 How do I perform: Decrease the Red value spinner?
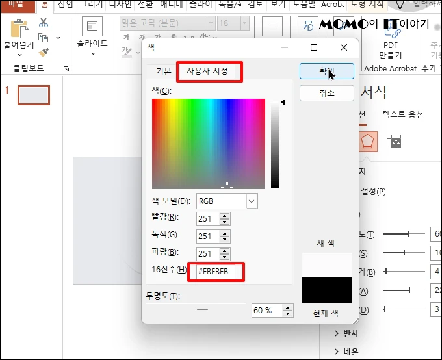[x=225, y=222]
